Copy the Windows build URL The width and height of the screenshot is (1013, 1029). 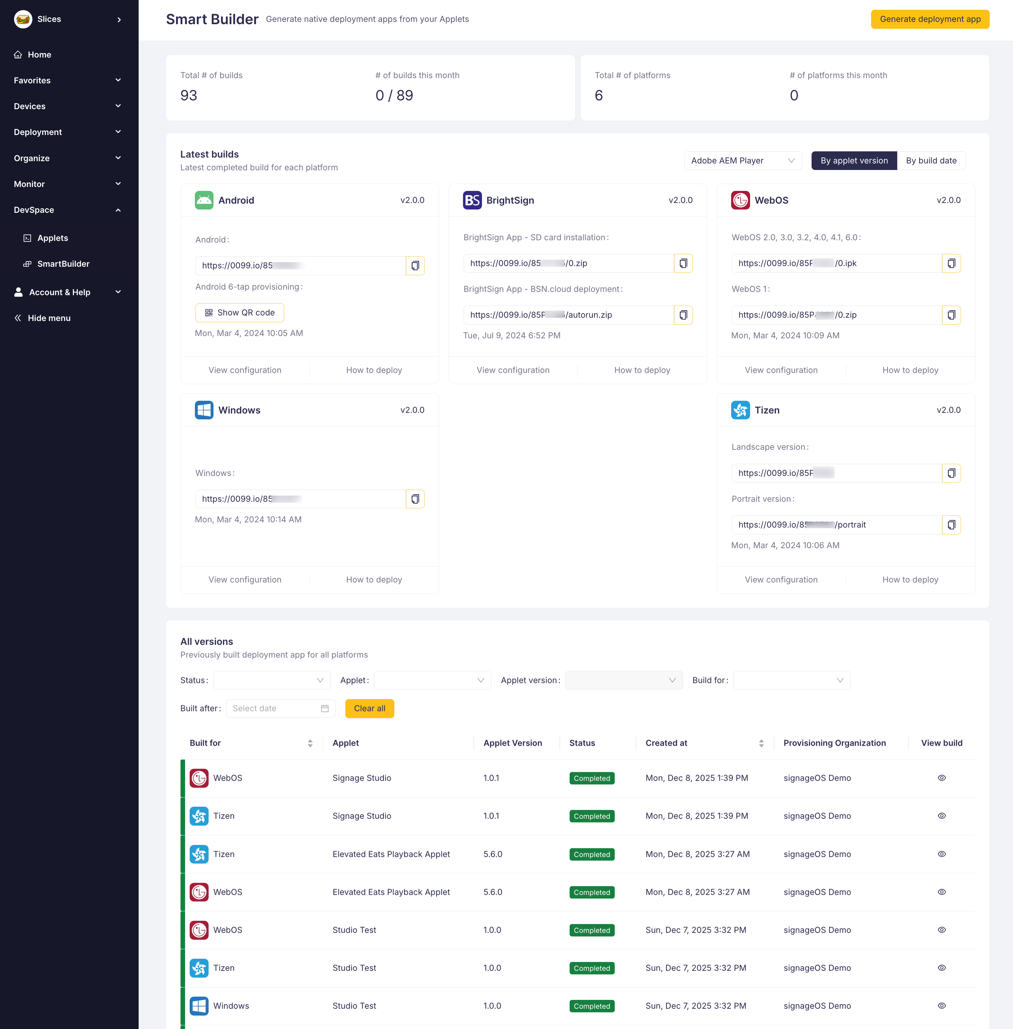[415, 499]
